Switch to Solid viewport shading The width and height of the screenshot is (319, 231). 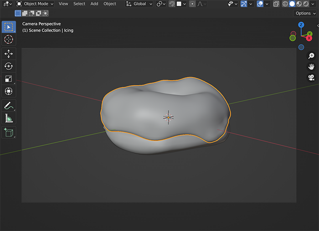[292, 4]
